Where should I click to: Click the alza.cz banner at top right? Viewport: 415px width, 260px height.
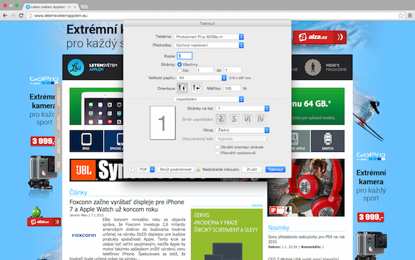[319, 37]
